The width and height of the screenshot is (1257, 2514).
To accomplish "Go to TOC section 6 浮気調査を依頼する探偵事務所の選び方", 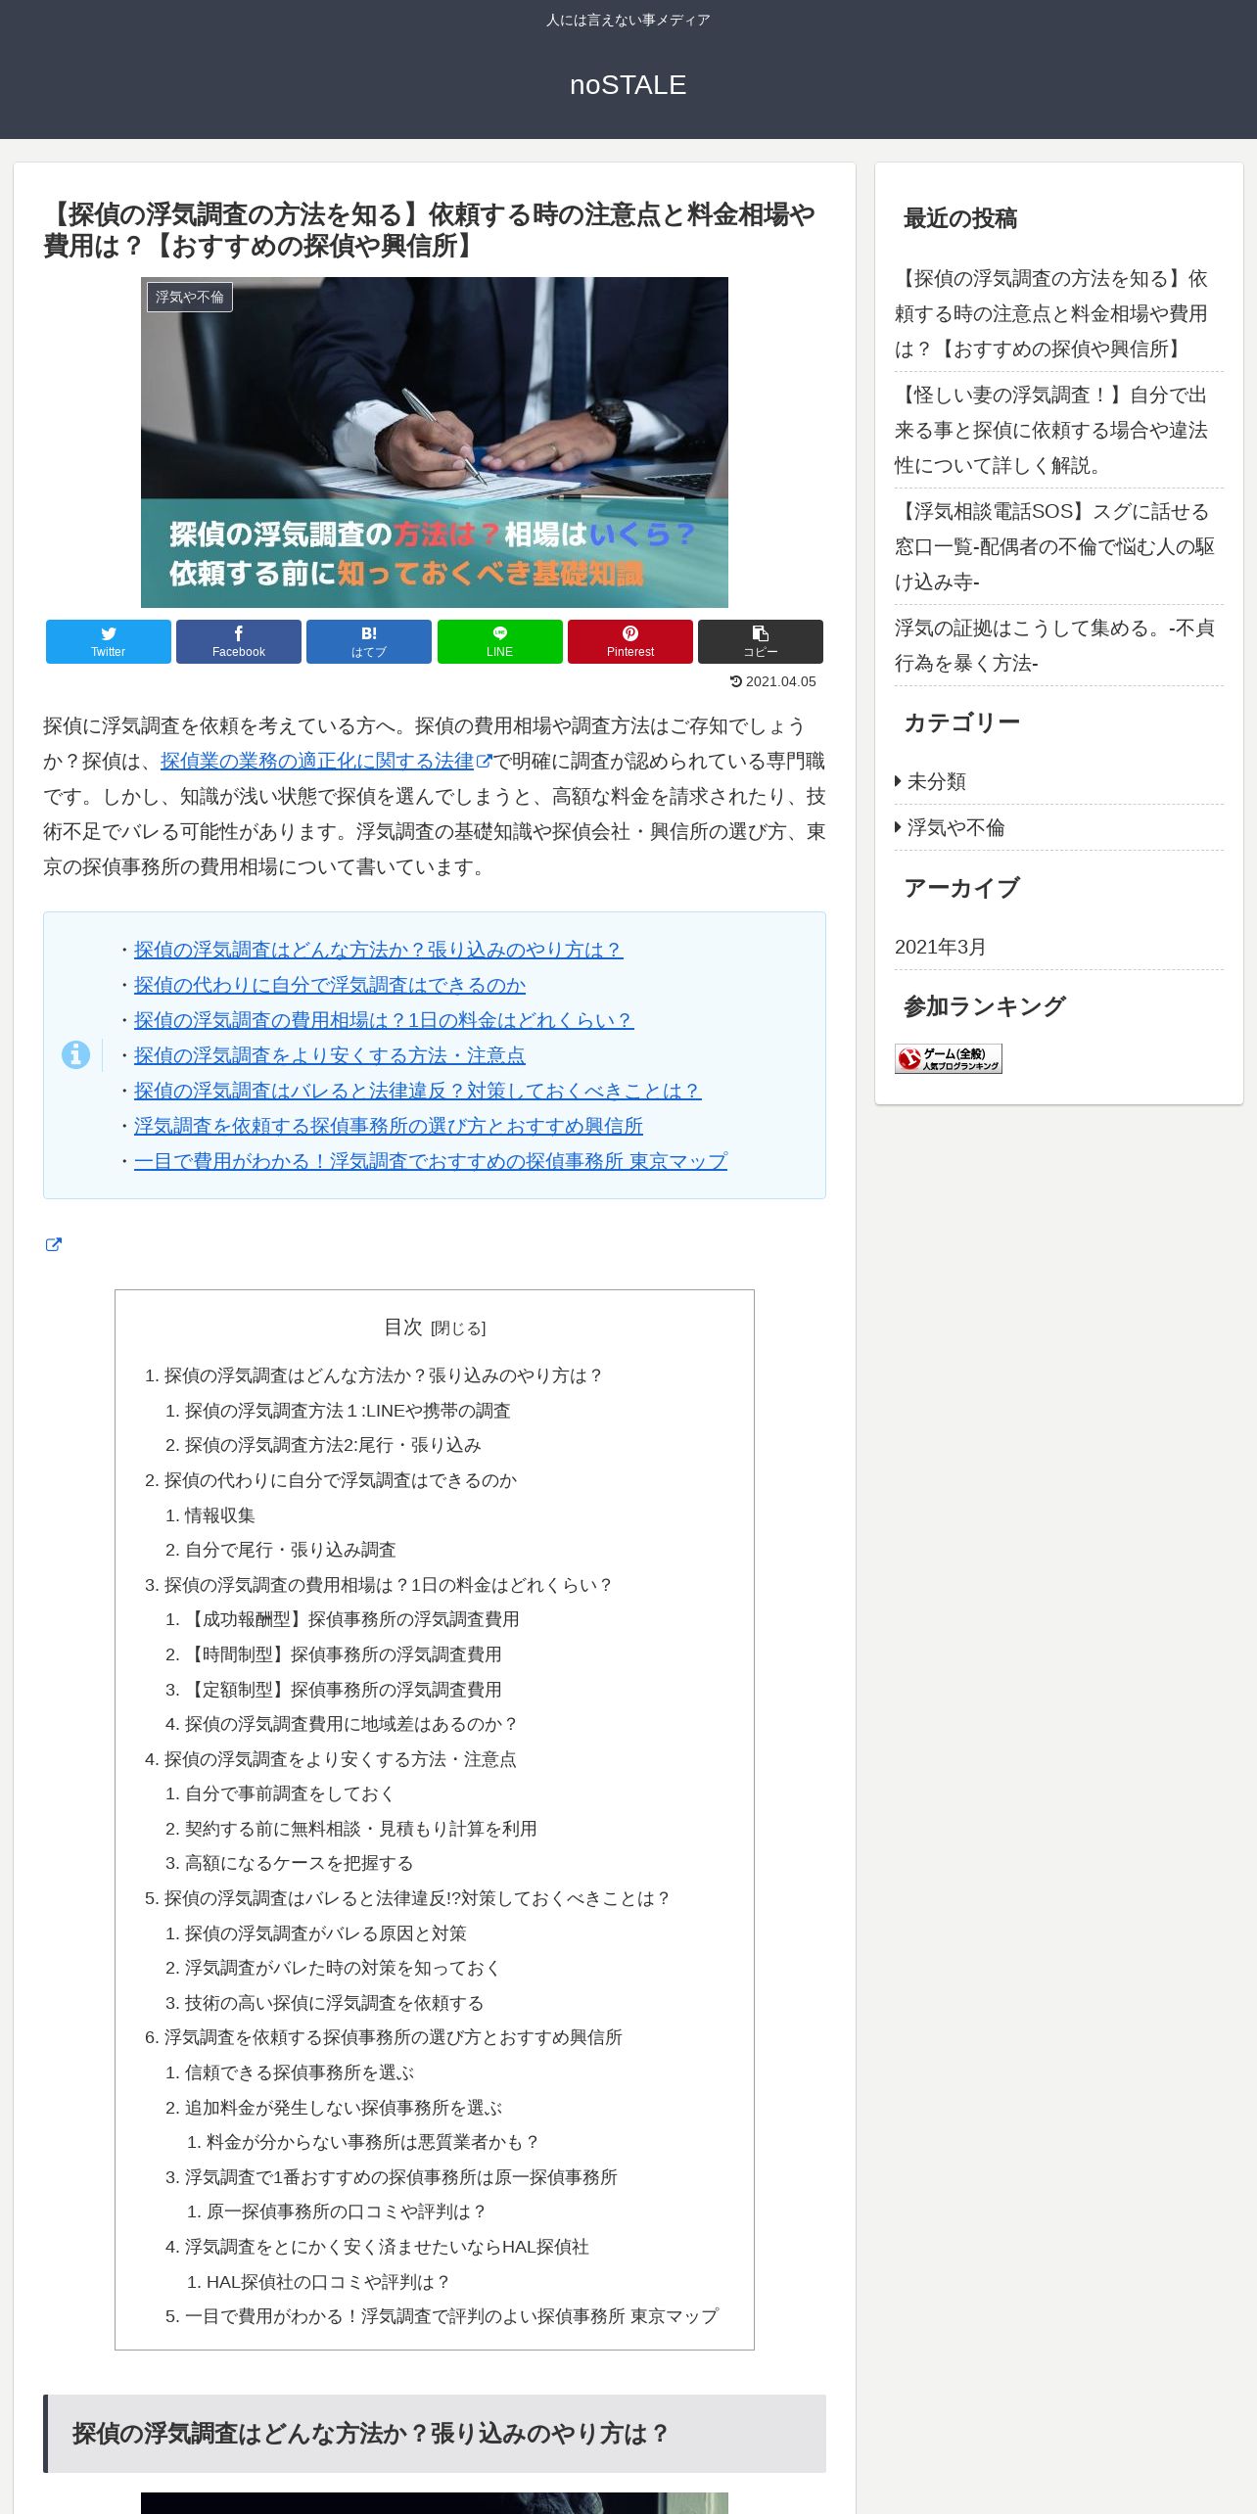I will [x=394, y=2037].
